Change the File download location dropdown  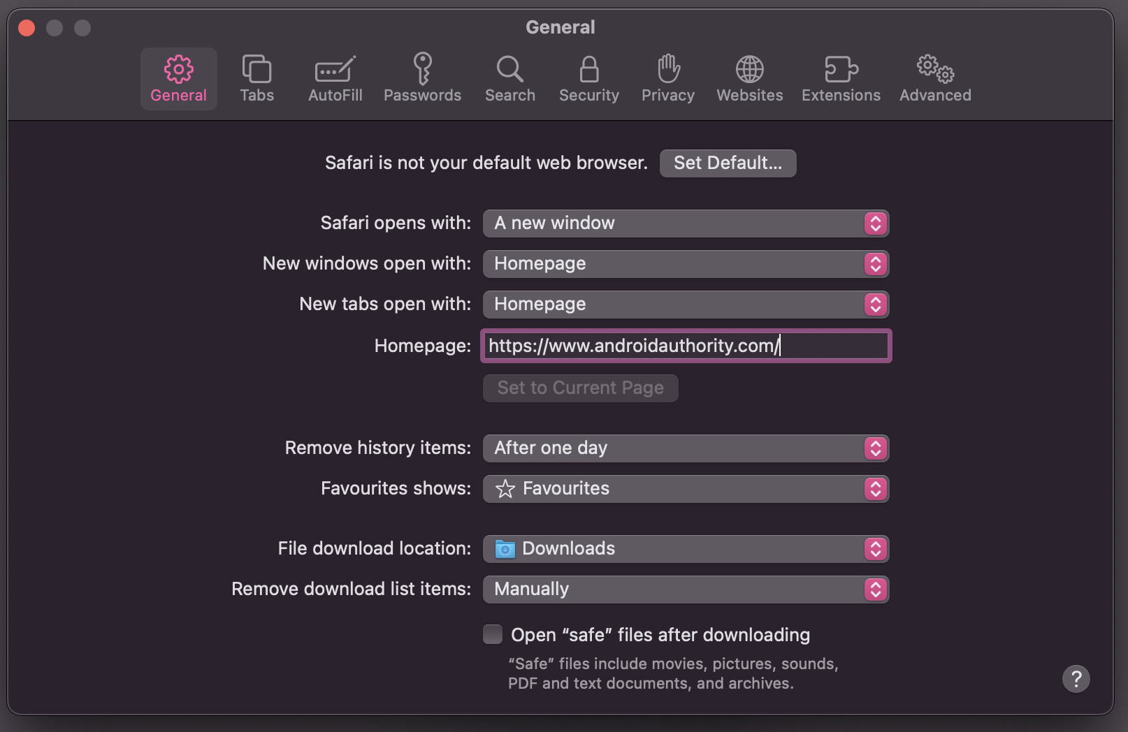pos(685,549)
